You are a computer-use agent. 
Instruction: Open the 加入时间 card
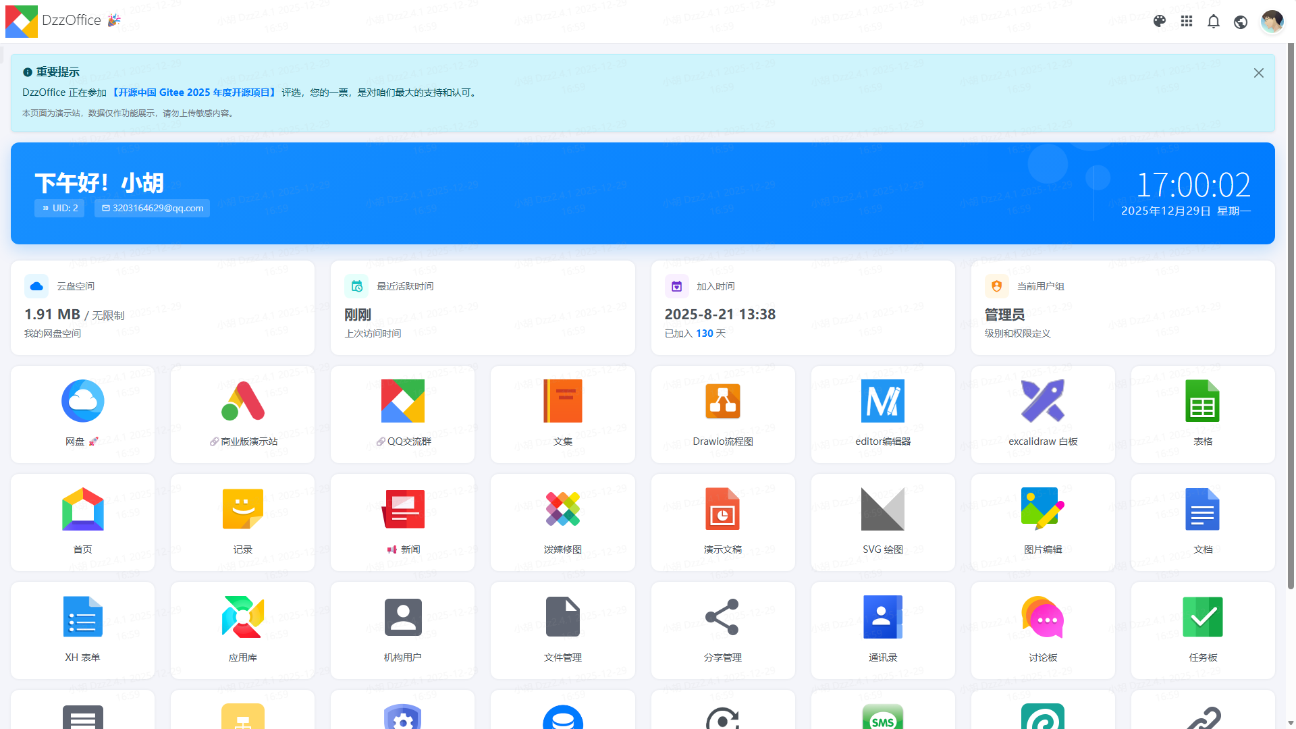click(803, 308)
